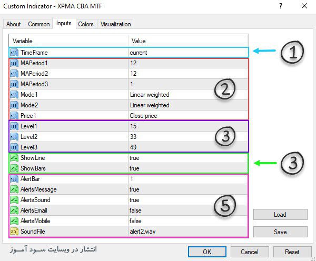Select the 'SoundFile' variable name
Viewport: 316px width, 261px height.
coord(33,232)
